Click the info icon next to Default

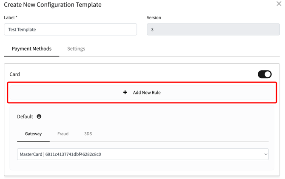click(39, 116)
